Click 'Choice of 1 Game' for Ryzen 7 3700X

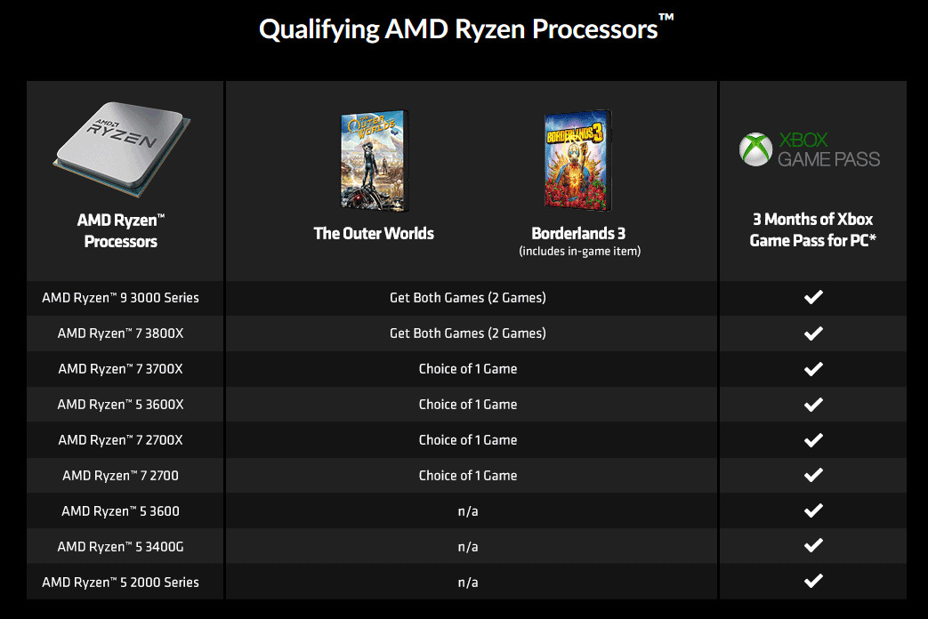pyautogui.click(x=467, y=369)
